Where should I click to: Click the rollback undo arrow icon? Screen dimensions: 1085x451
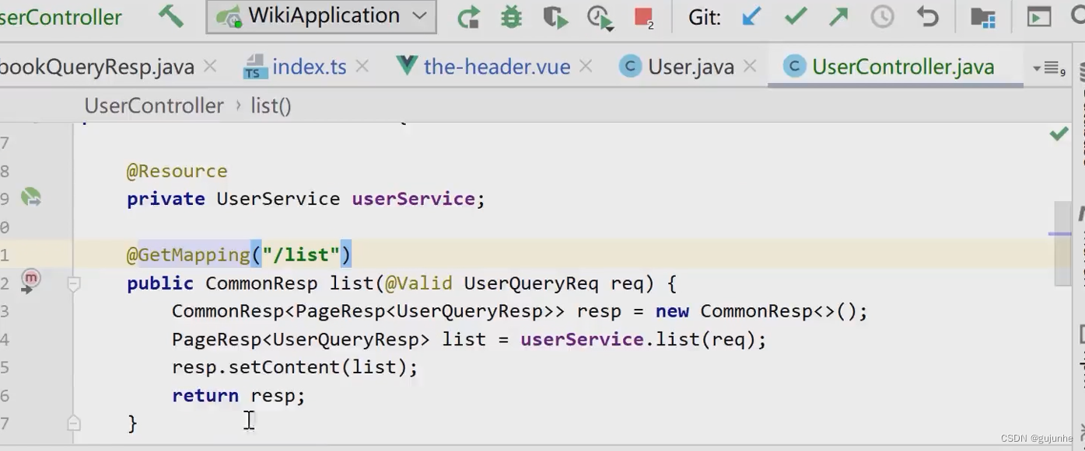927,16
